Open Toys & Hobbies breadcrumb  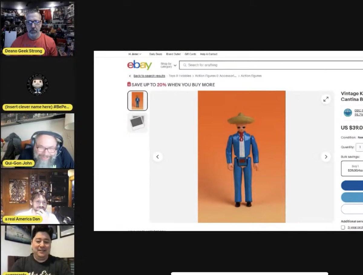coord(179,76)
